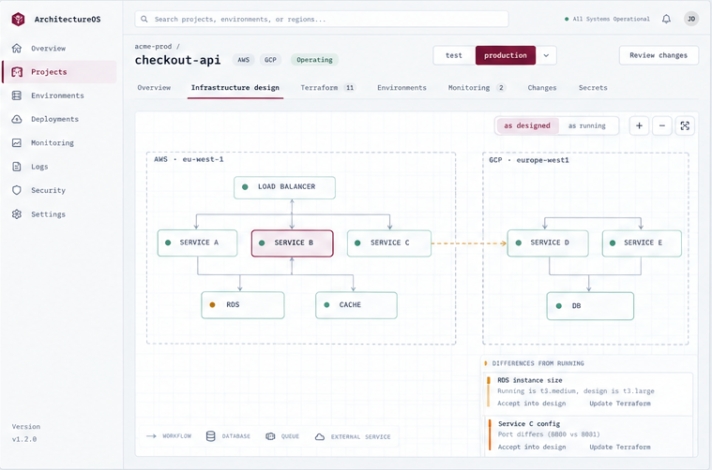Select the production environment

506,55
